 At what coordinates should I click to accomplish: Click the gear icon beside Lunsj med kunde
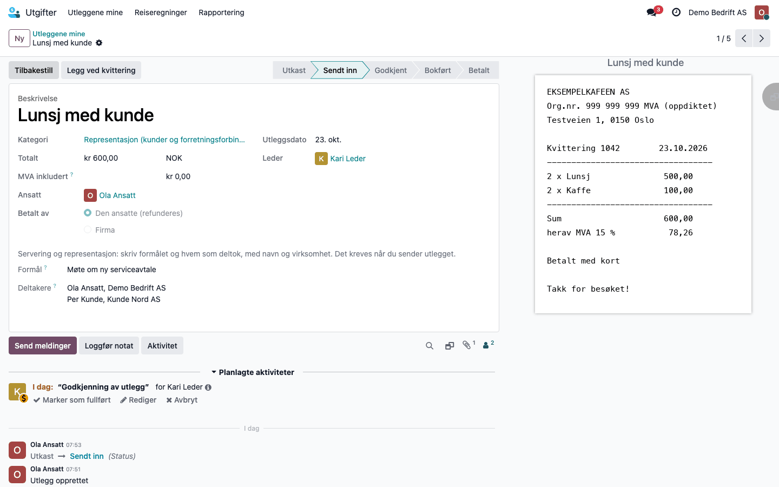click(x=99, y=43)
